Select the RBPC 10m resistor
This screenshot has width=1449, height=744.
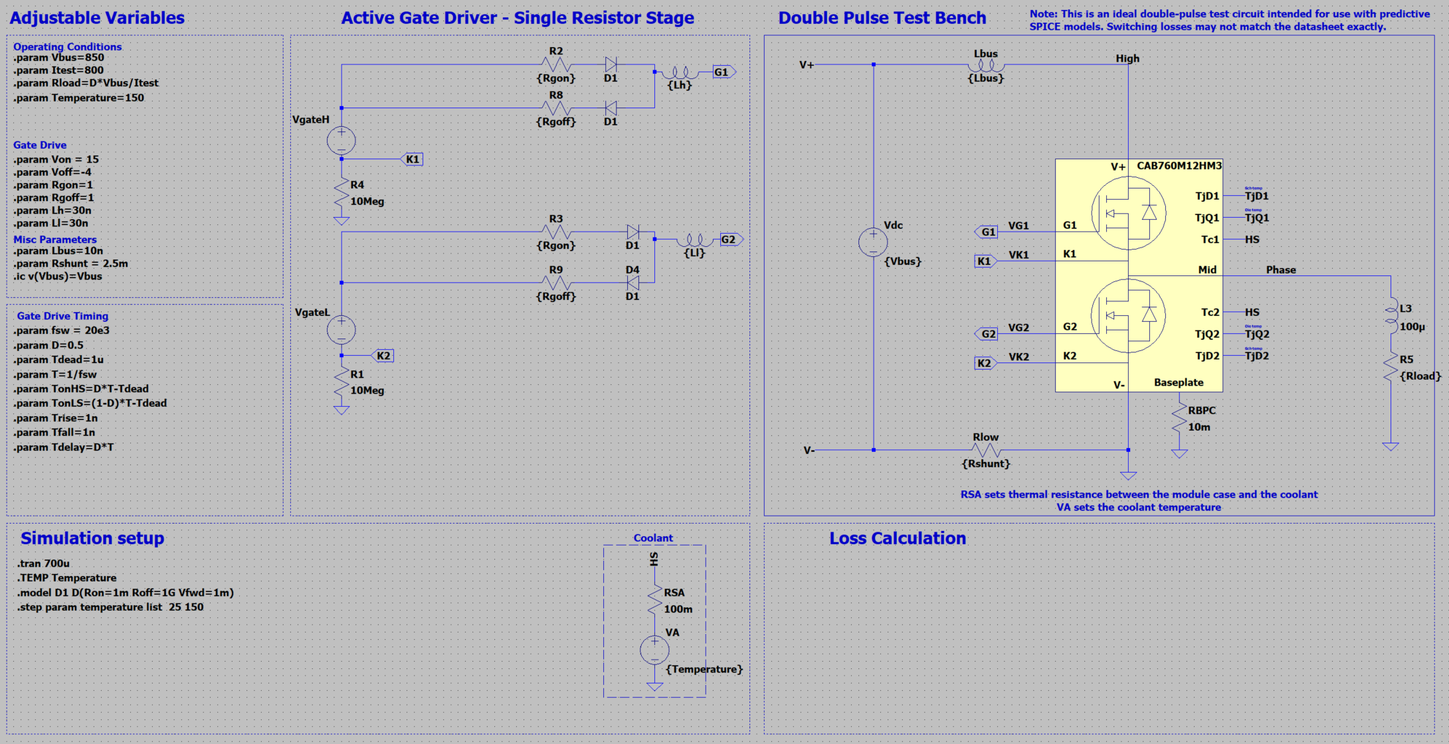[x=1180, y=419]
